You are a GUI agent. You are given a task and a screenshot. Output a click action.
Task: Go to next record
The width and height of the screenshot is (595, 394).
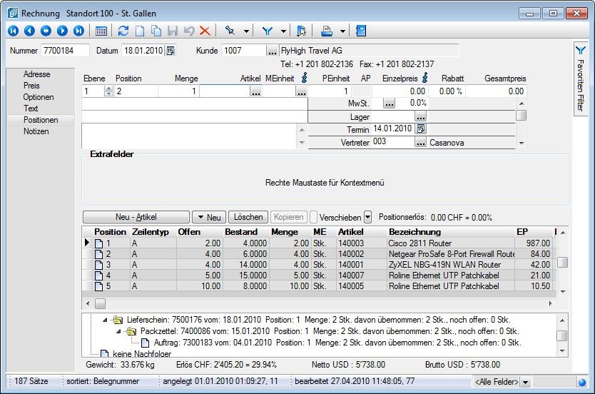pyautogui.click(x=62, y=31)
